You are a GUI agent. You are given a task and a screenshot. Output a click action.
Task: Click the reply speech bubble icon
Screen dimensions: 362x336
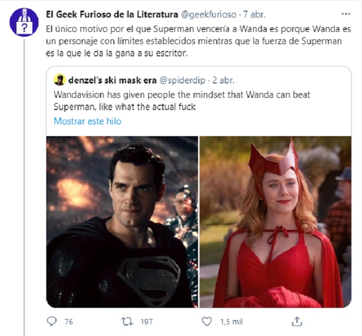(x=52, y=321)
